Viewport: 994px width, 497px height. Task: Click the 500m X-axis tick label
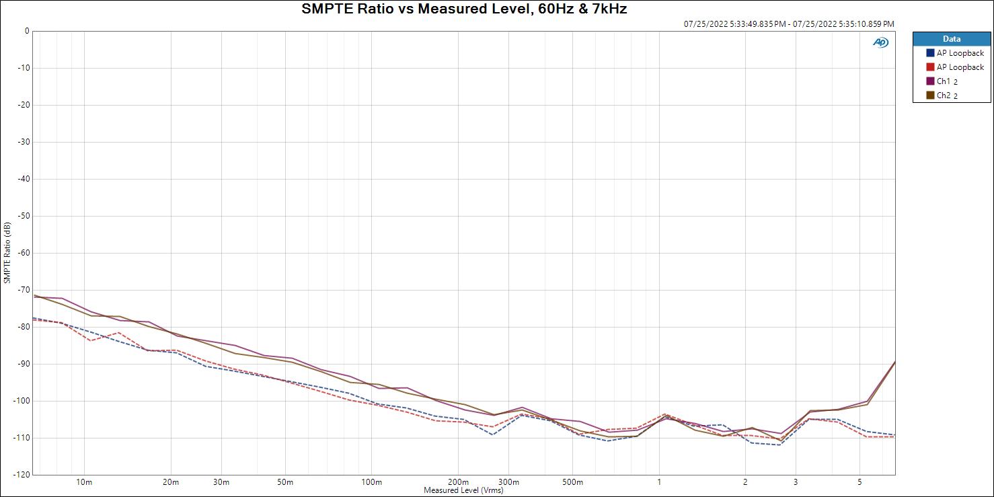pos(572,482)
